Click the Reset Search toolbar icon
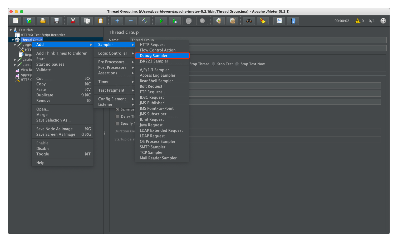The image size is (398, 242). (263, 21)
